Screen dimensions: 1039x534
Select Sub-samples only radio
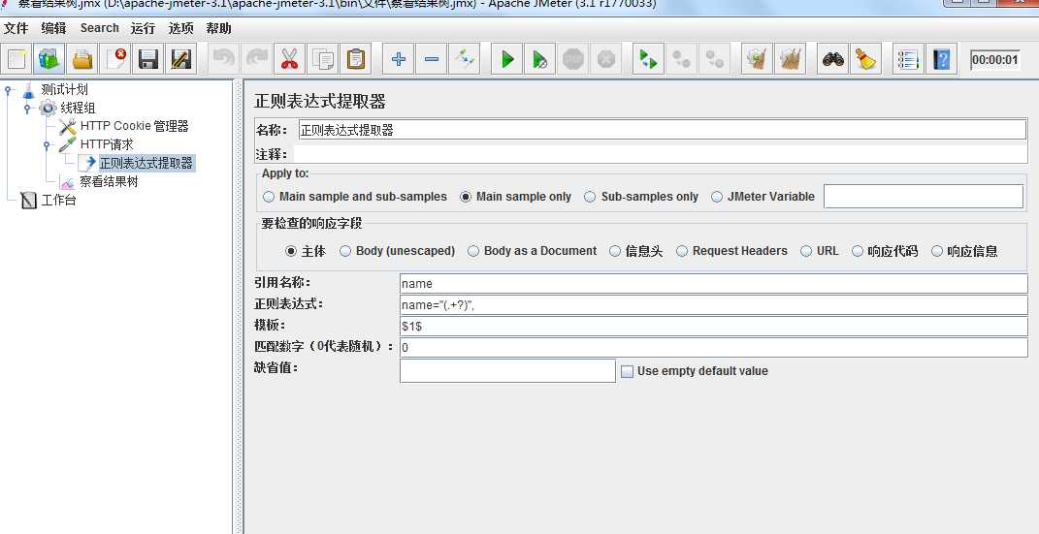(590, 197)
